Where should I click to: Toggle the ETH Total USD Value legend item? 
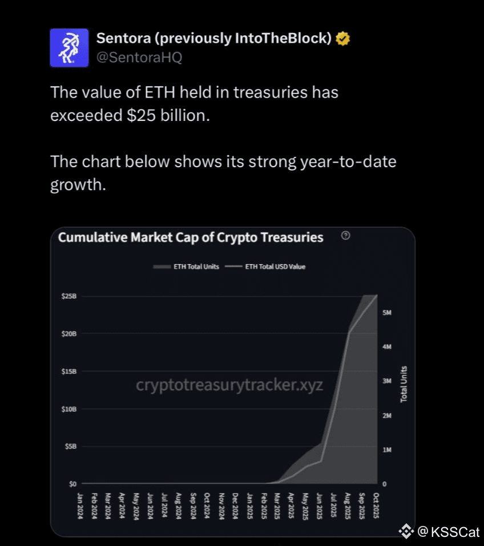(269, 266)
